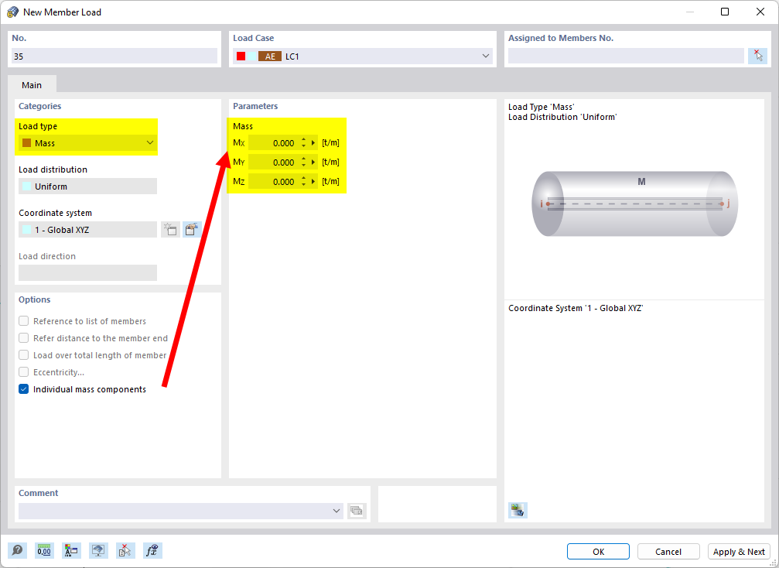Enable the Eccentricity option
This screenshot has width=779, height=568.
click(23, 372)
